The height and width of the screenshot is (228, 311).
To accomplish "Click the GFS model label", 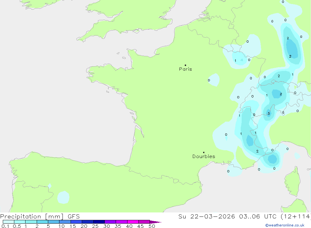I will 74,216.
